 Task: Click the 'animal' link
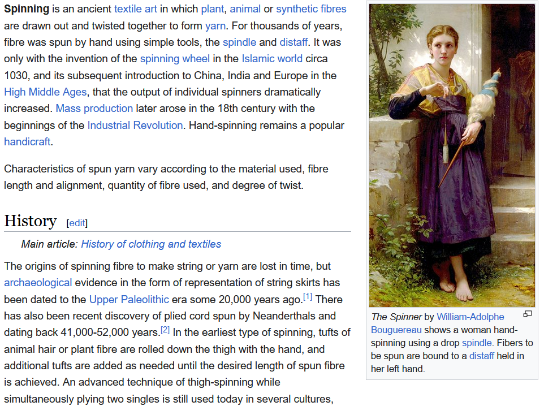245,9
